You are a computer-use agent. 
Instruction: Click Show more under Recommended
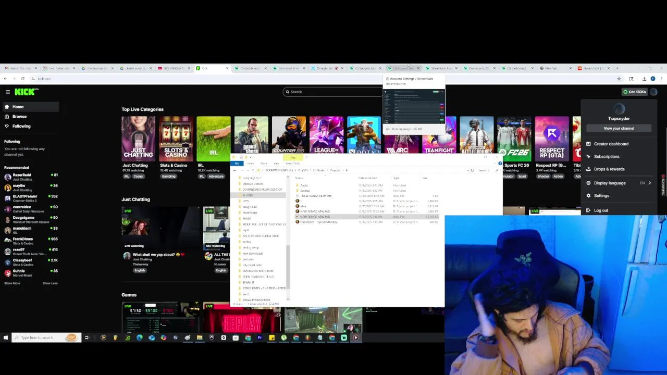click(12, 283)
